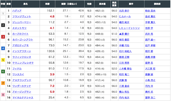Click the 単勝 column header

click(48, 4)
